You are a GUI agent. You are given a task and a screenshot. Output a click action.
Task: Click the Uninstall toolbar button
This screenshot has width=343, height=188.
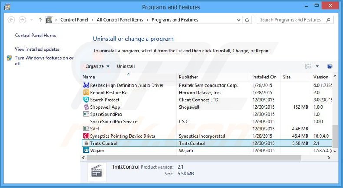126,66
